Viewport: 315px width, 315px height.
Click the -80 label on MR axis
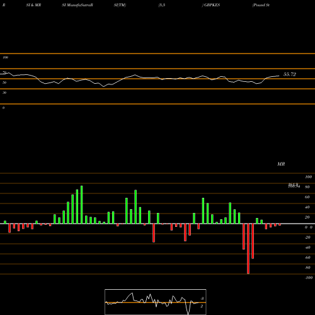click(x=307, y=268)
